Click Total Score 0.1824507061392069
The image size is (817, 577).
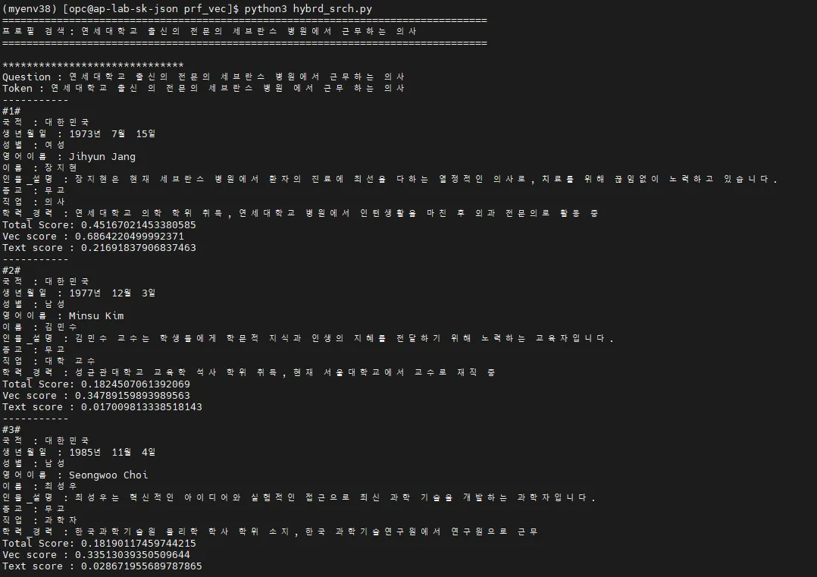(95, 384)
